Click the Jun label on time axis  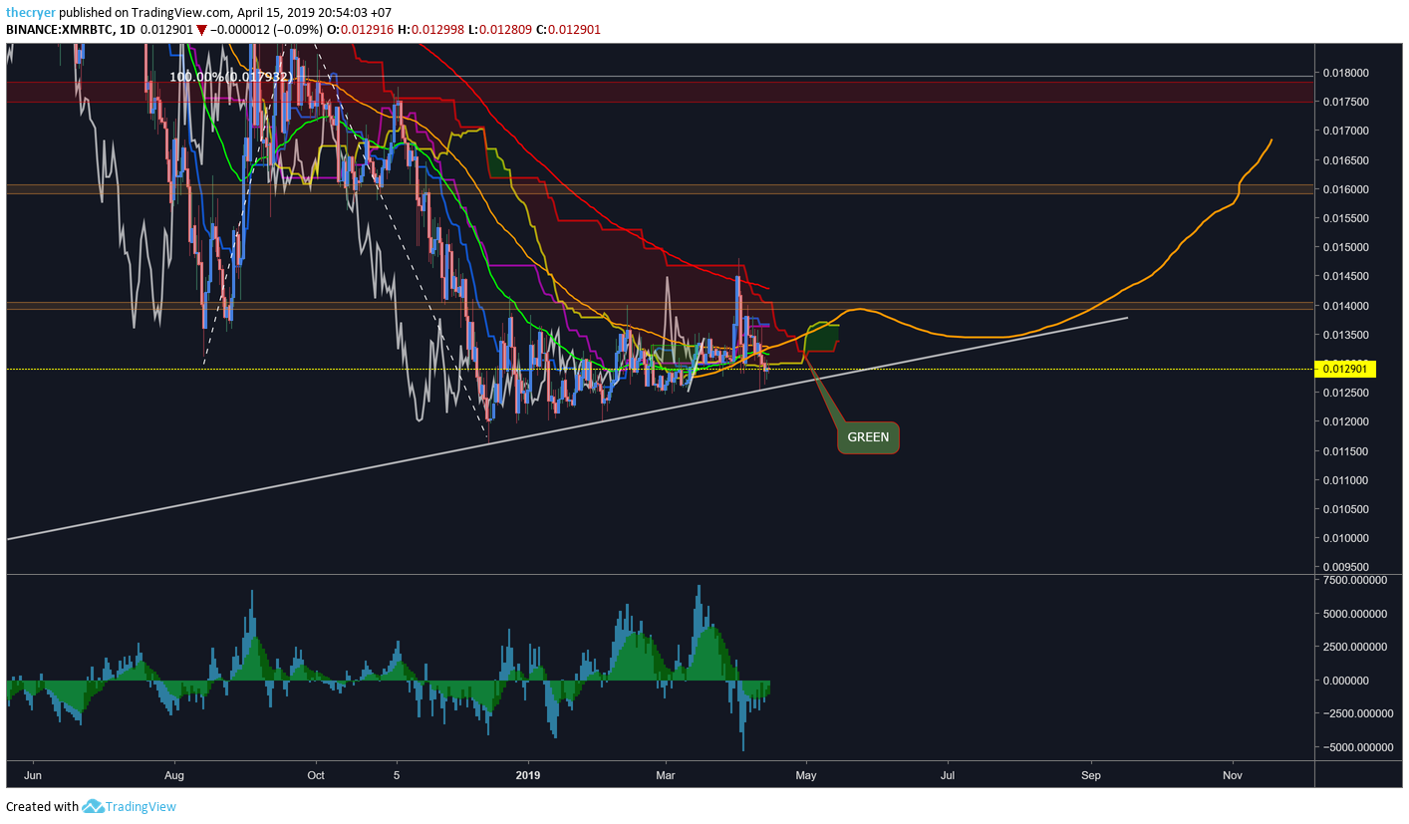tap(33, 774)
